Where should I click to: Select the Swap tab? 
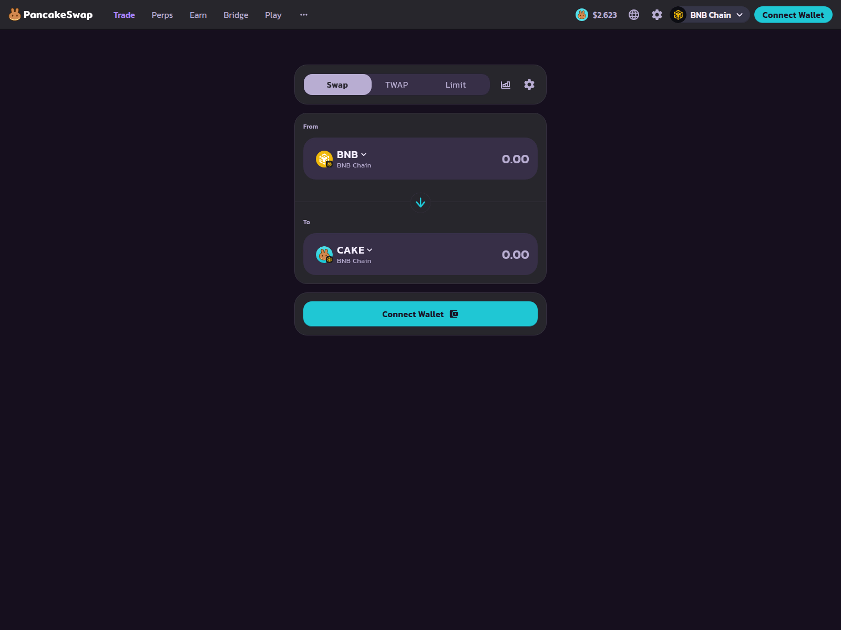[337, 85]
